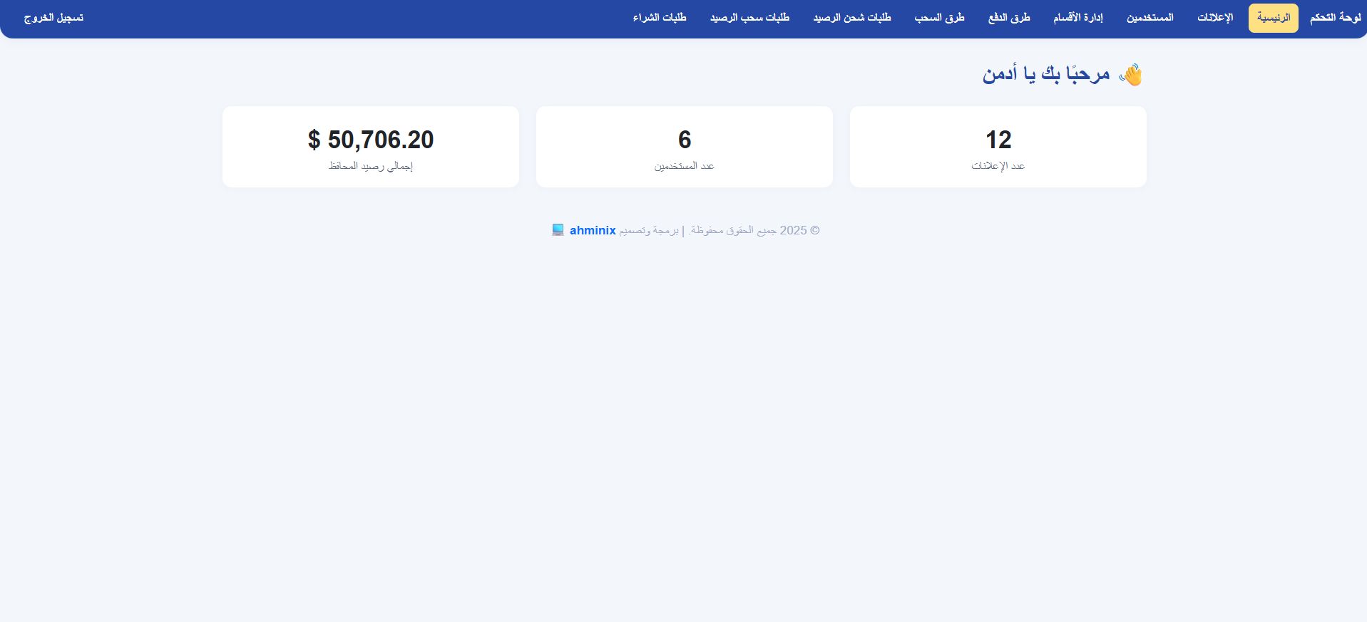Click the number 6 users count

coord(685,140)
